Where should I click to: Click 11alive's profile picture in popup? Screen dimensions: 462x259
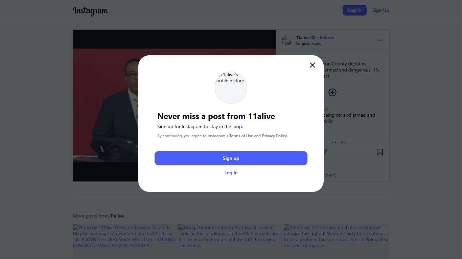[231, 88]
